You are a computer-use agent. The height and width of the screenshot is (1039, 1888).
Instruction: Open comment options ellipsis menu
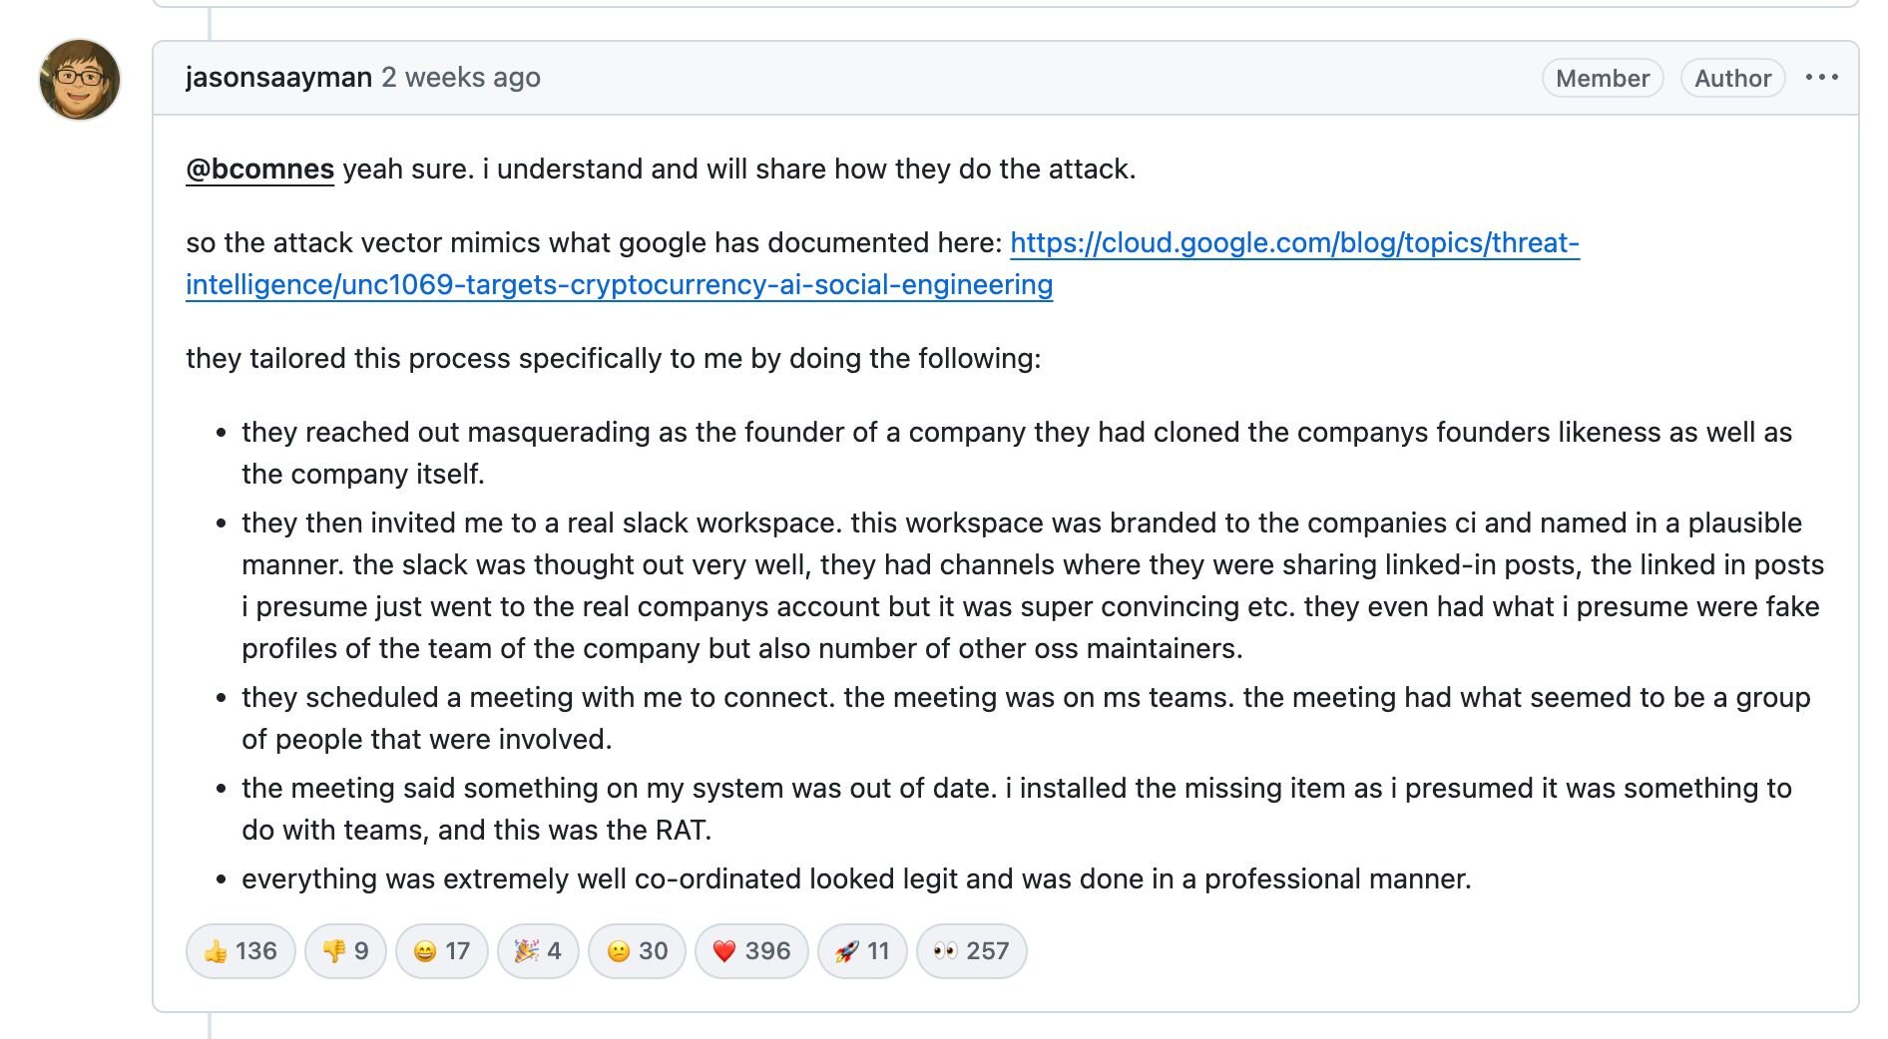click(1821, 78)
